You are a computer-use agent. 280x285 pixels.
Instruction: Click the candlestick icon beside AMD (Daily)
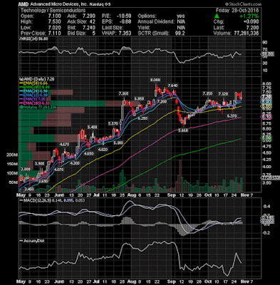pyautogui.click(x=21, y=79)
